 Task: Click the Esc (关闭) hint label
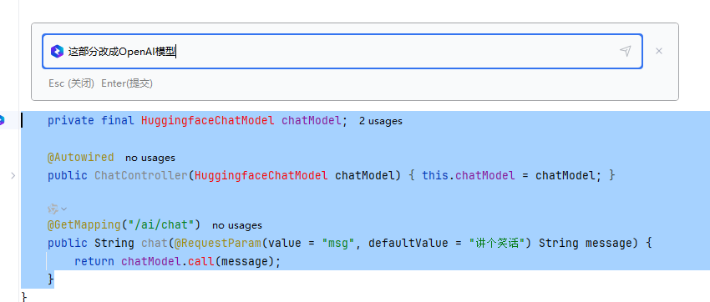72,83
